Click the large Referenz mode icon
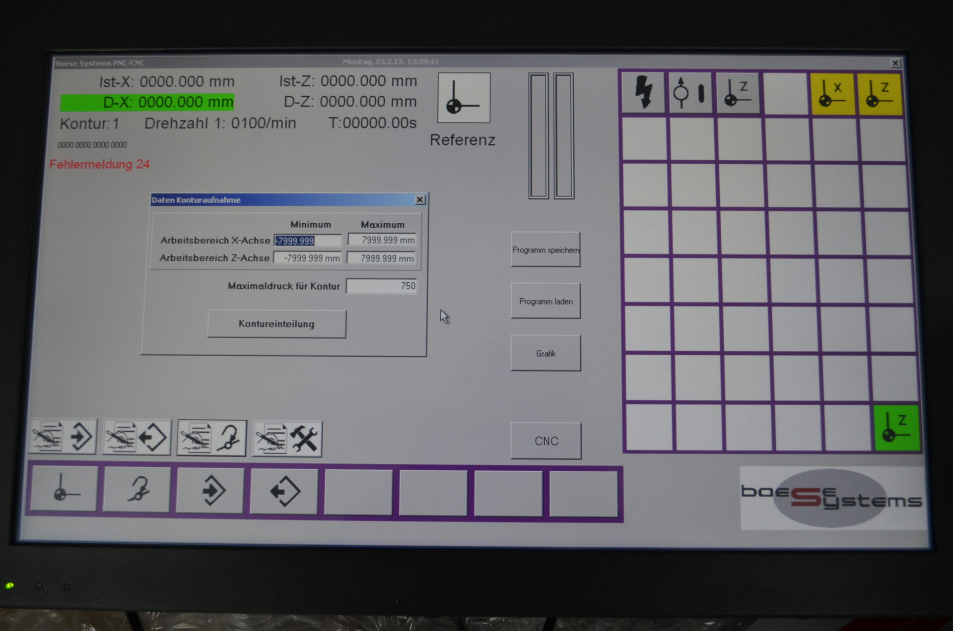This screenshot has width=953, height=631. point(464,98)
